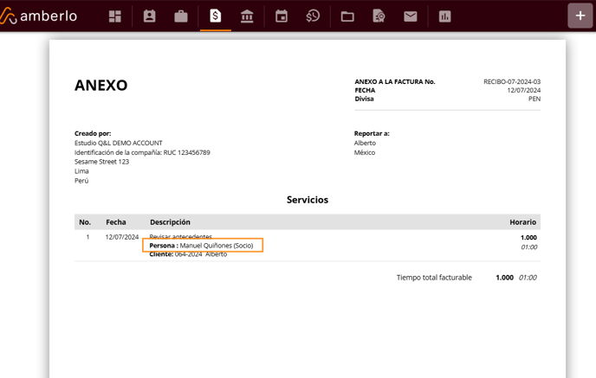Click the Descripción column header
The image size is (596, 378).
click(170, 222)
